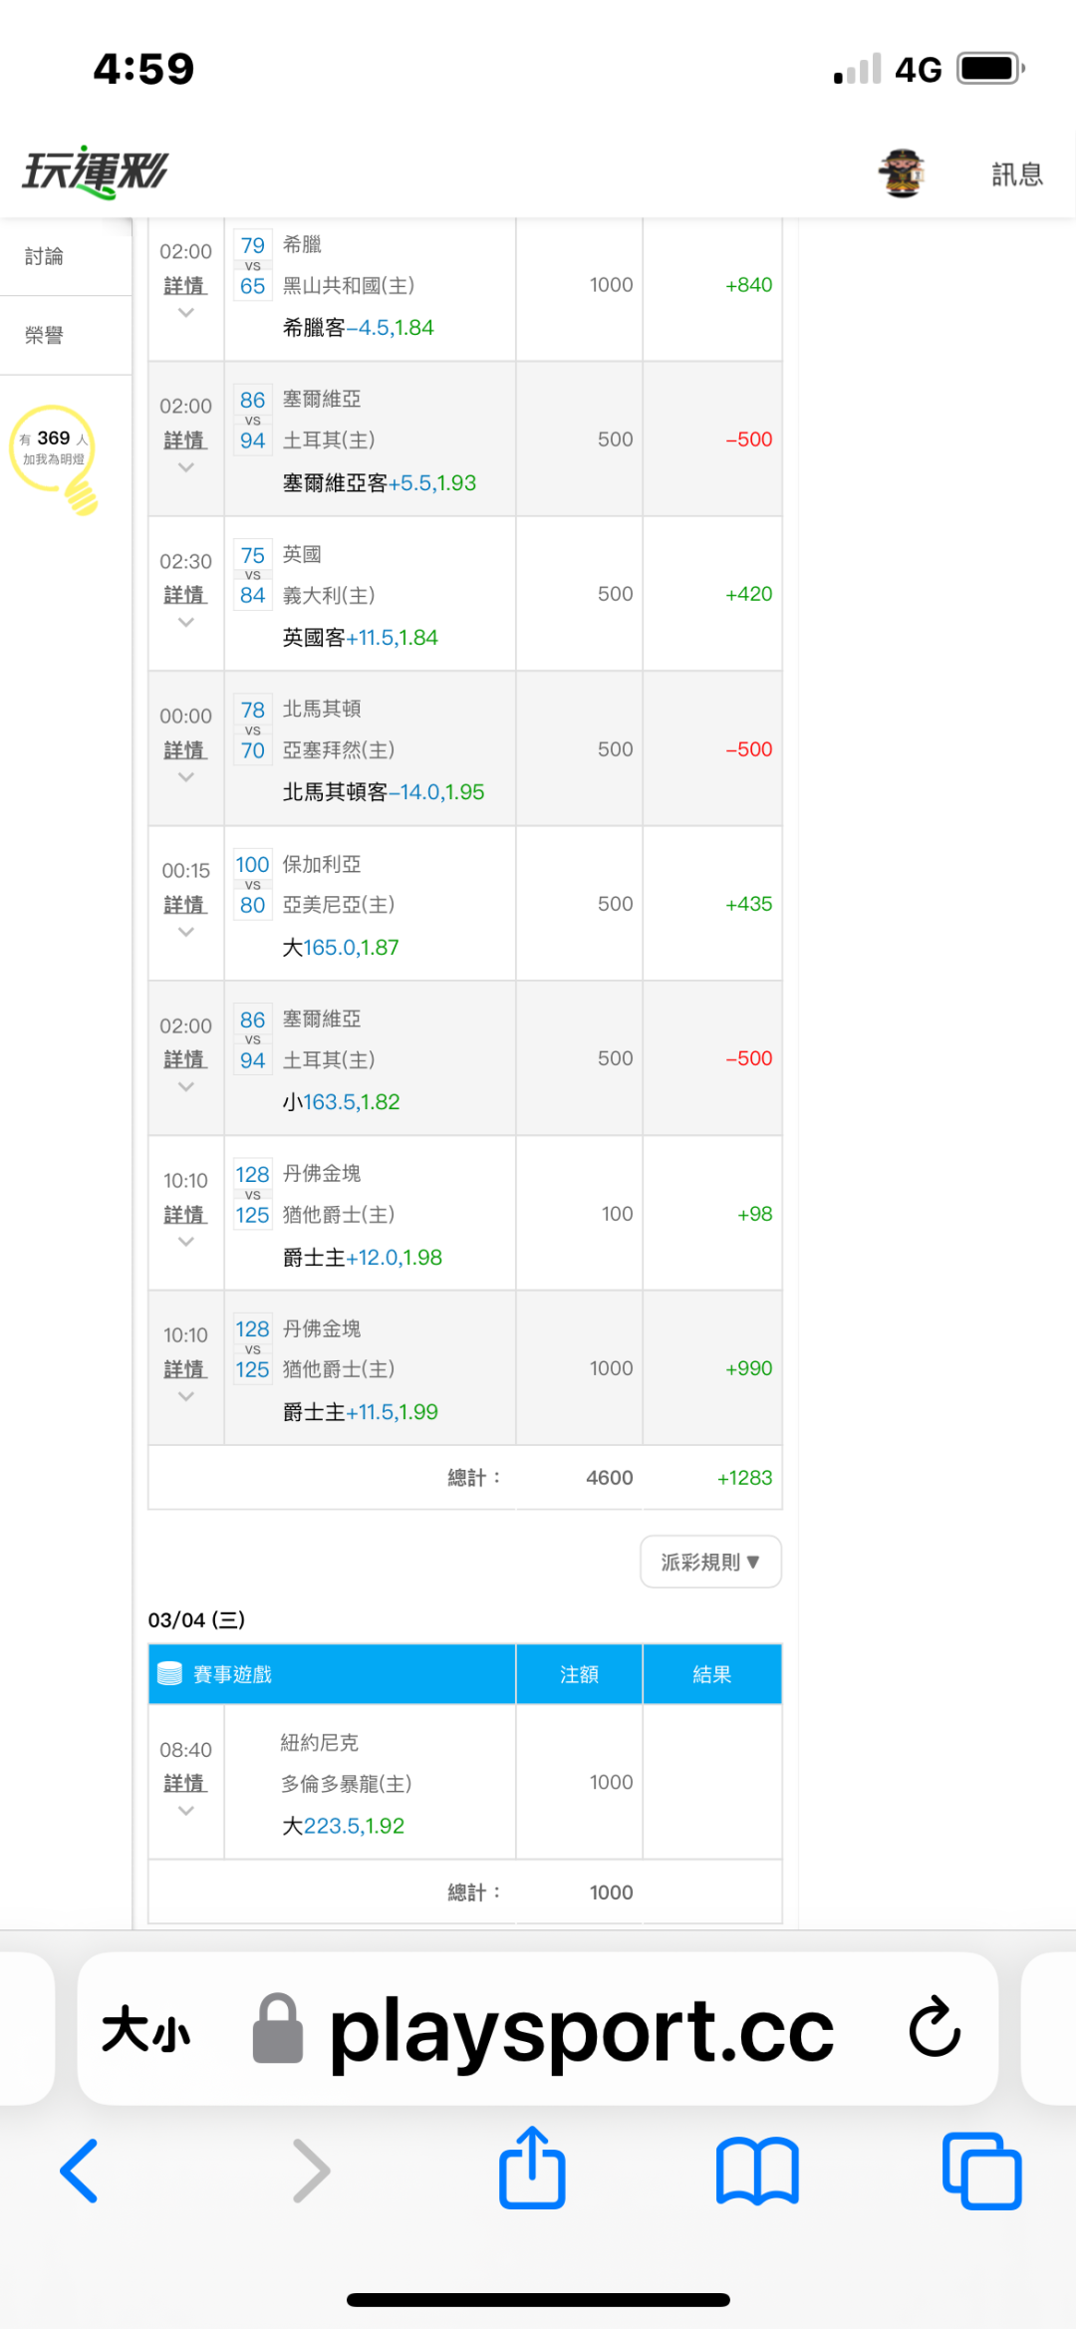Expand details chevron for 英國 vs 義大利
This screenshot has width=1076, height=2329.
pyautogui.click(x=185, y=623)
